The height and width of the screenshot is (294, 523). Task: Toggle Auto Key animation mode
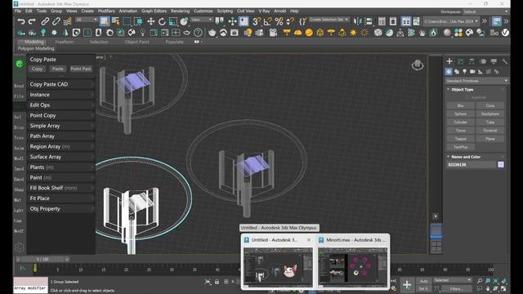(423, 281)
